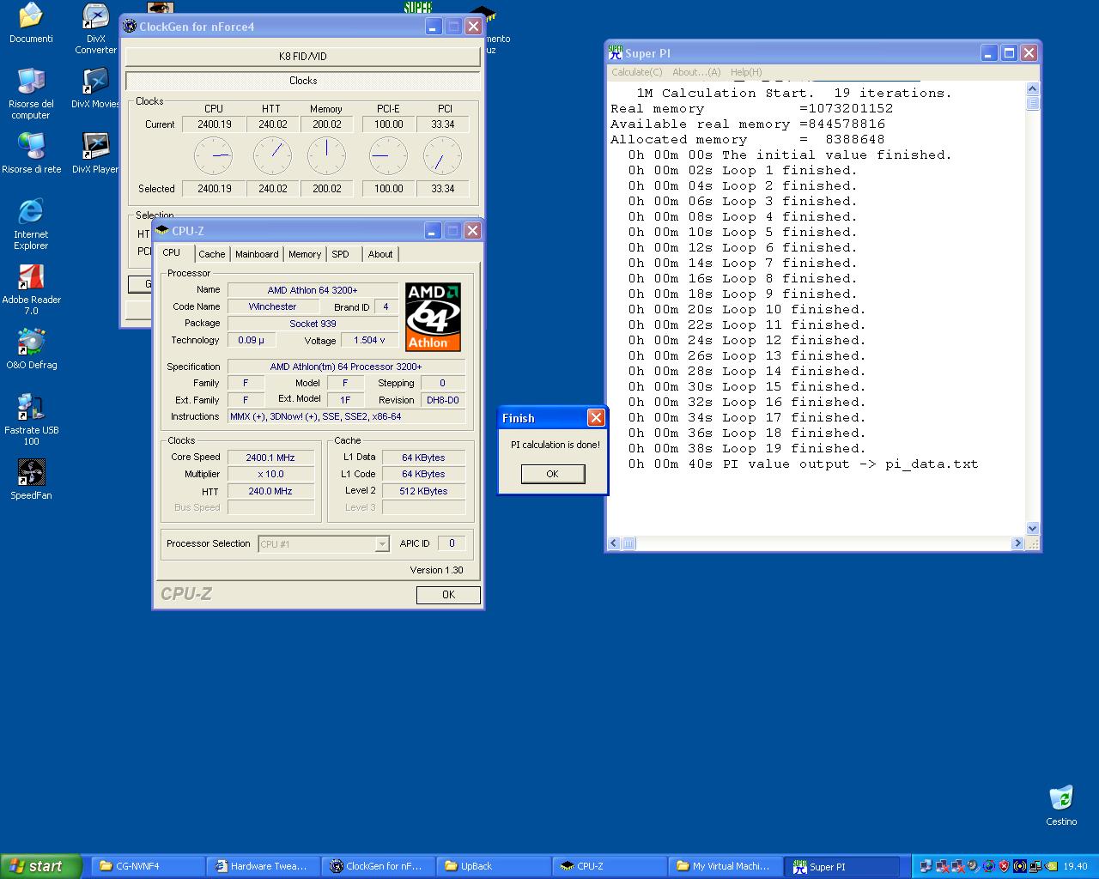The image size is (1099, 879).
Task: Click the Clocks button in ClockGen
Action: (x=302, y=81)
